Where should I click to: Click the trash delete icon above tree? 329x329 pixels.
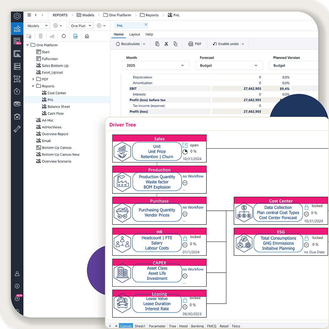(x=41, y=36)
